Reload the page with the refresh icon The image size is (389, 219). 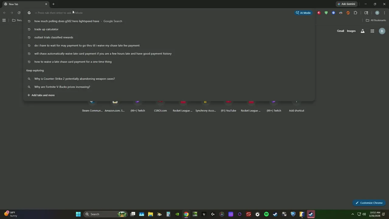pos(19,13)
